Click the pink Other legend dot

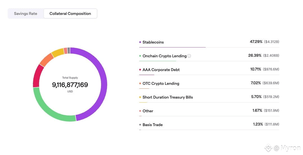[x=140, y=111]
